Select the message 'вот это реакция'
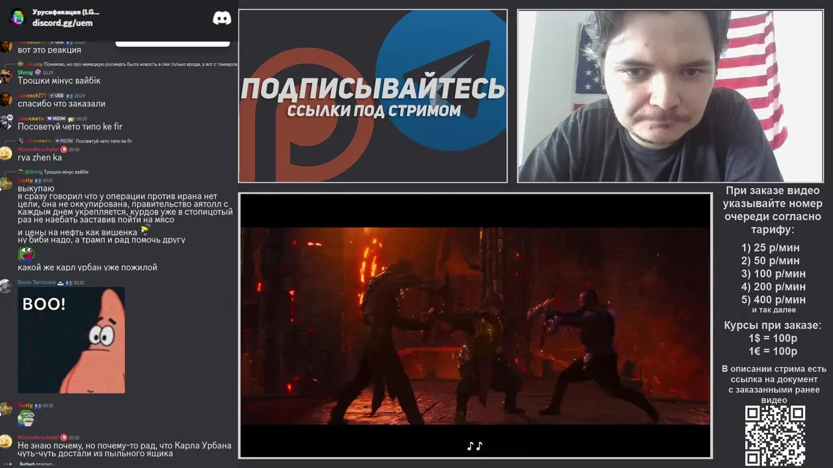This screenshot has width=833, height=468. [49, 50]
